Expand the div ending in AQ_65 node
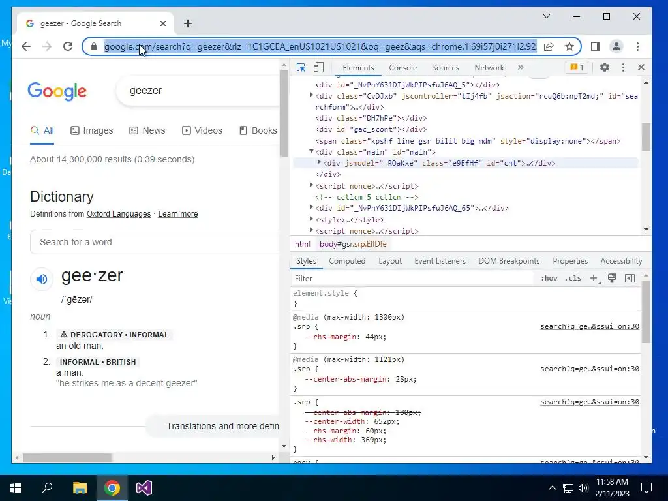Screen dimensions: 668x501 click(x=311, y=207)
